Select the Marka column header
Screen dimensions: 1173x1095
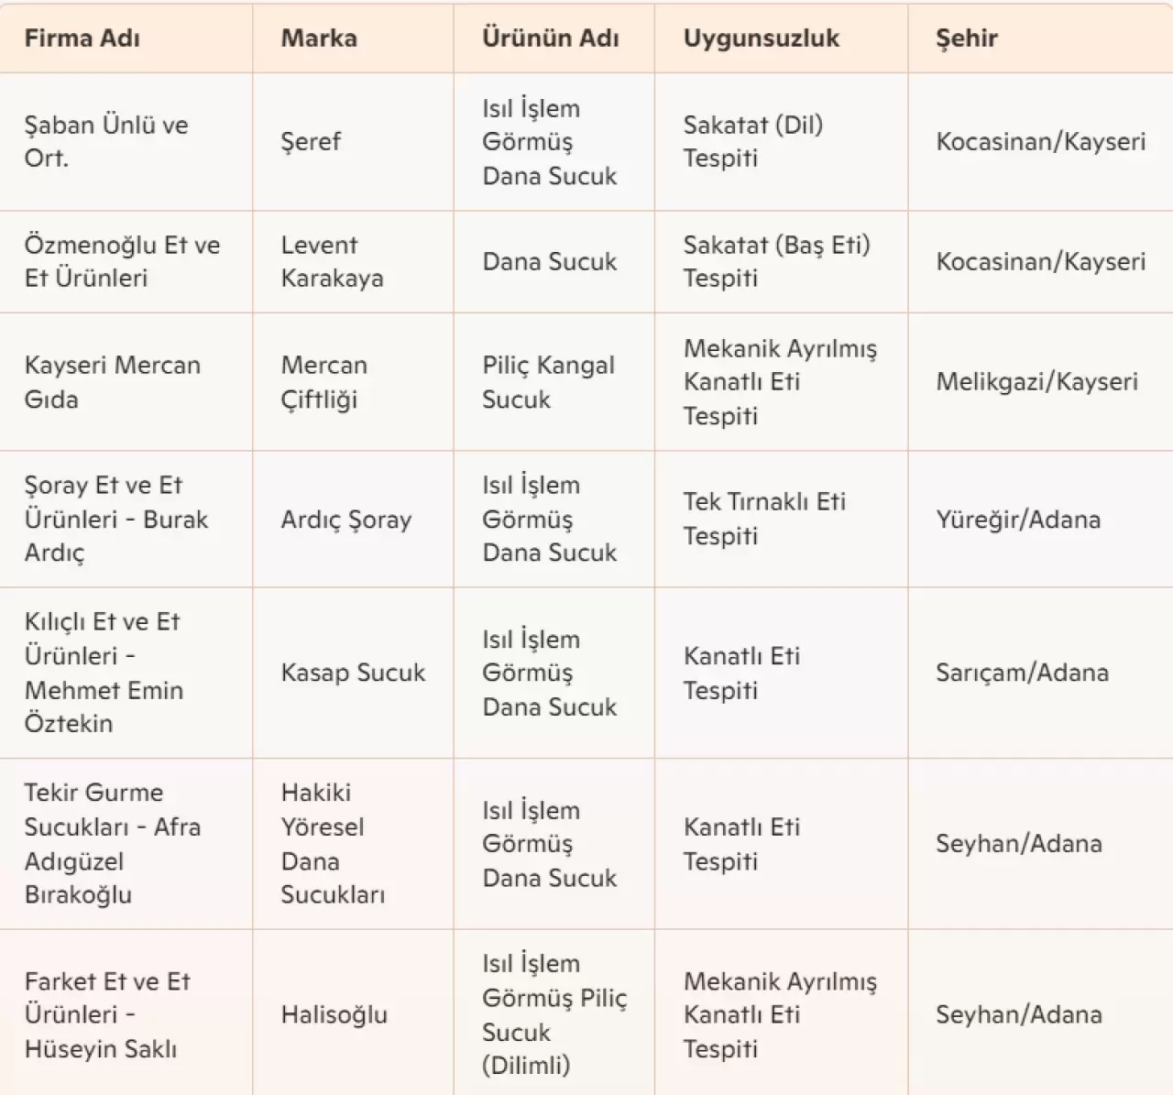click(x=319, y=38)
